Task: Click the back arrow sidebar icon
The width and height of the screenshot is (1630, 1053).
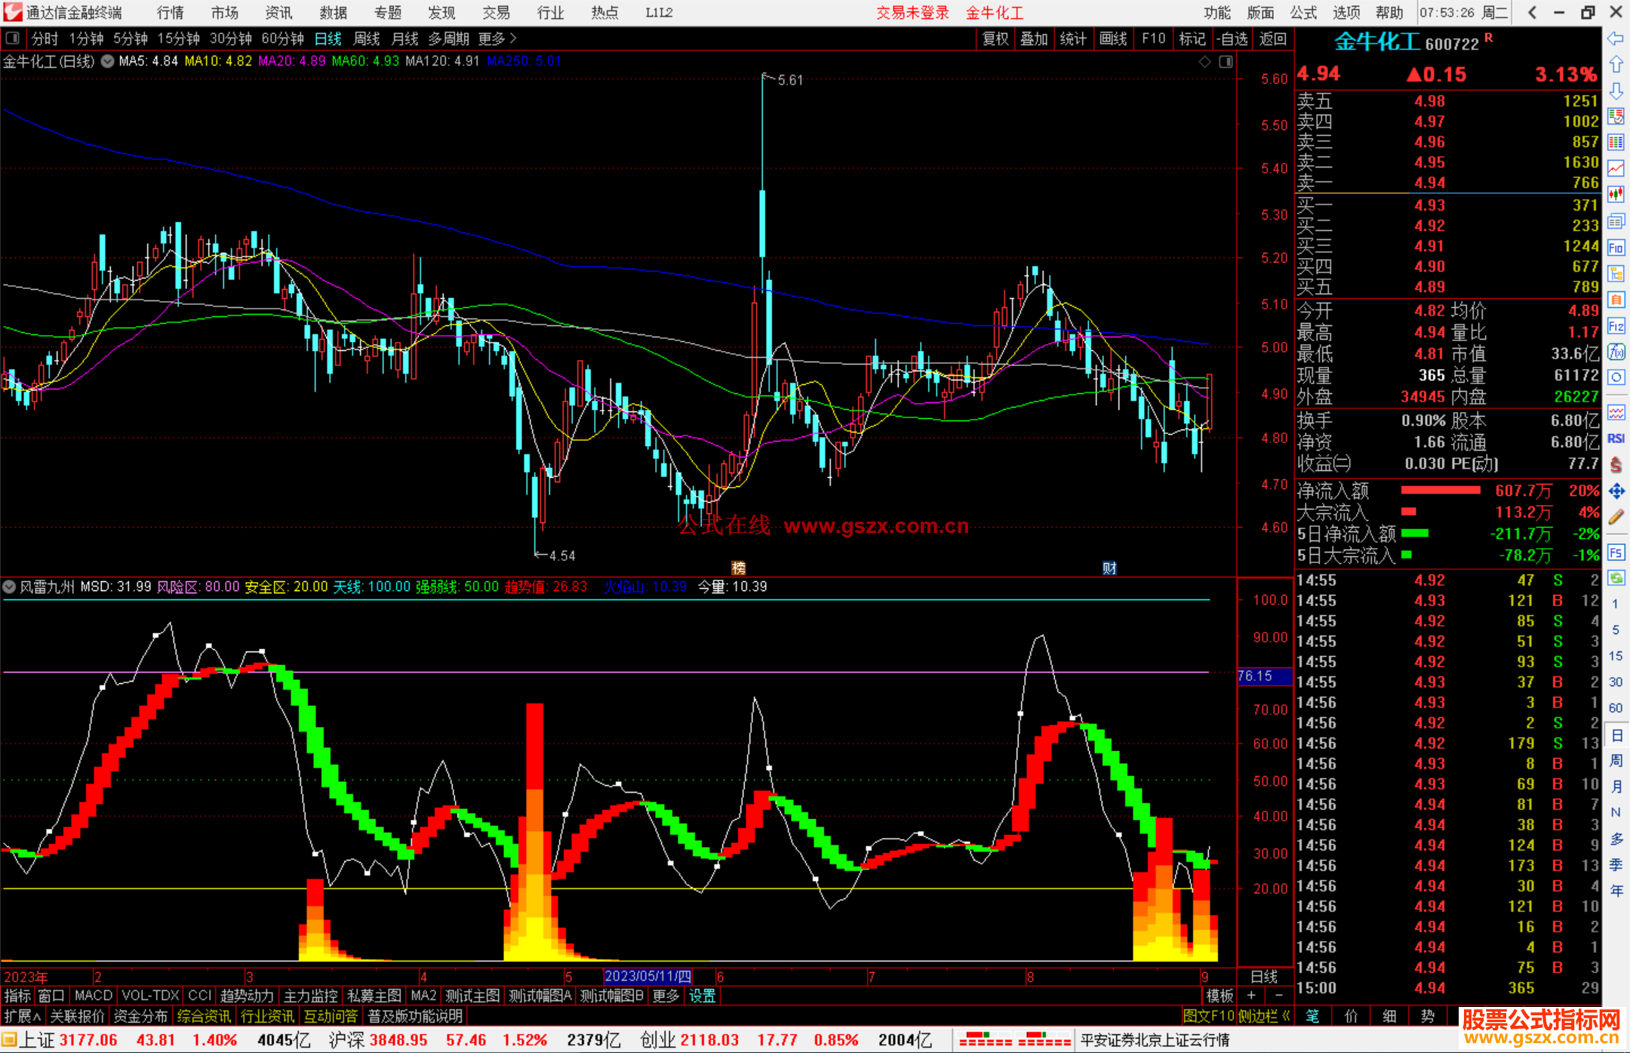Action: 1616,38
